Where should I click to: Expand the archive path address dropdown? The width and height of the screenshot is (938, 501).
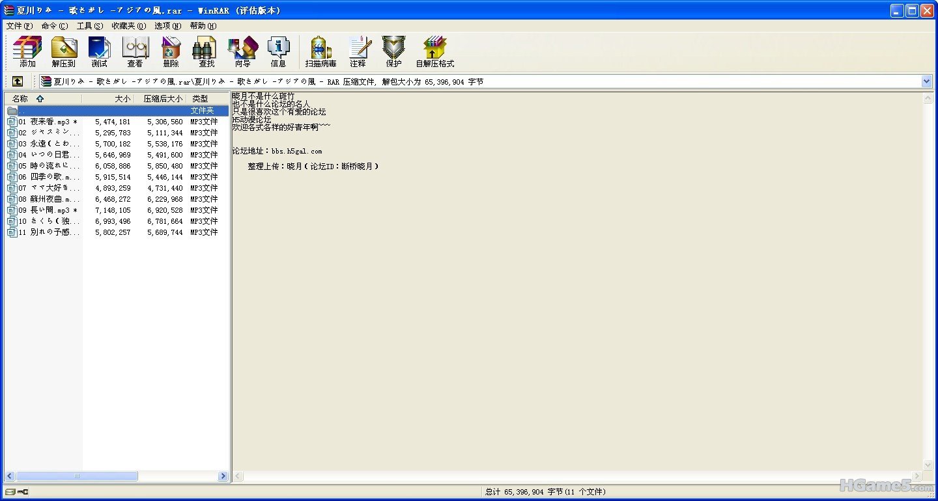[927, 81]
